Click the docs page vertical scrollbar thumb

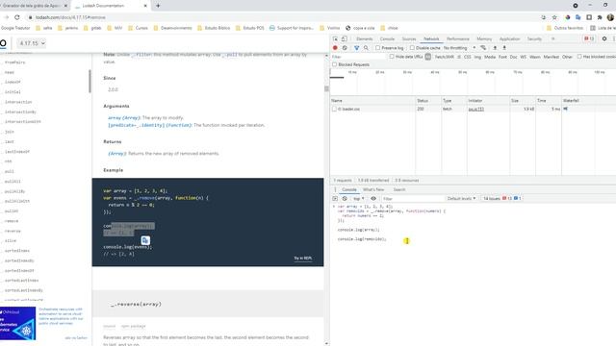pyautogui.click(x=326, y=89)
